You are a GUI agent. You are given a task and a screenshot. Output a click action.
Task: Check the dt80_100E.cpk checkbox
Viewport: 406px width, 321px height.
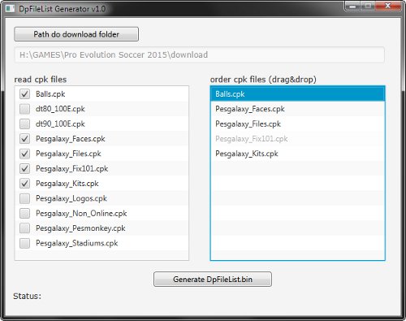(24, 109)
